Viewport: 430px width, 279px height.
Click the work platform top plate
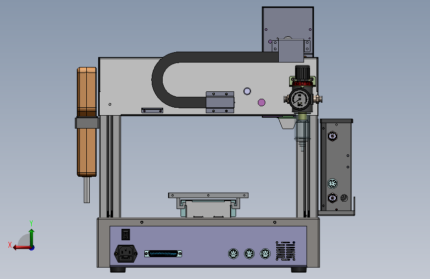[x=208, y=195]
